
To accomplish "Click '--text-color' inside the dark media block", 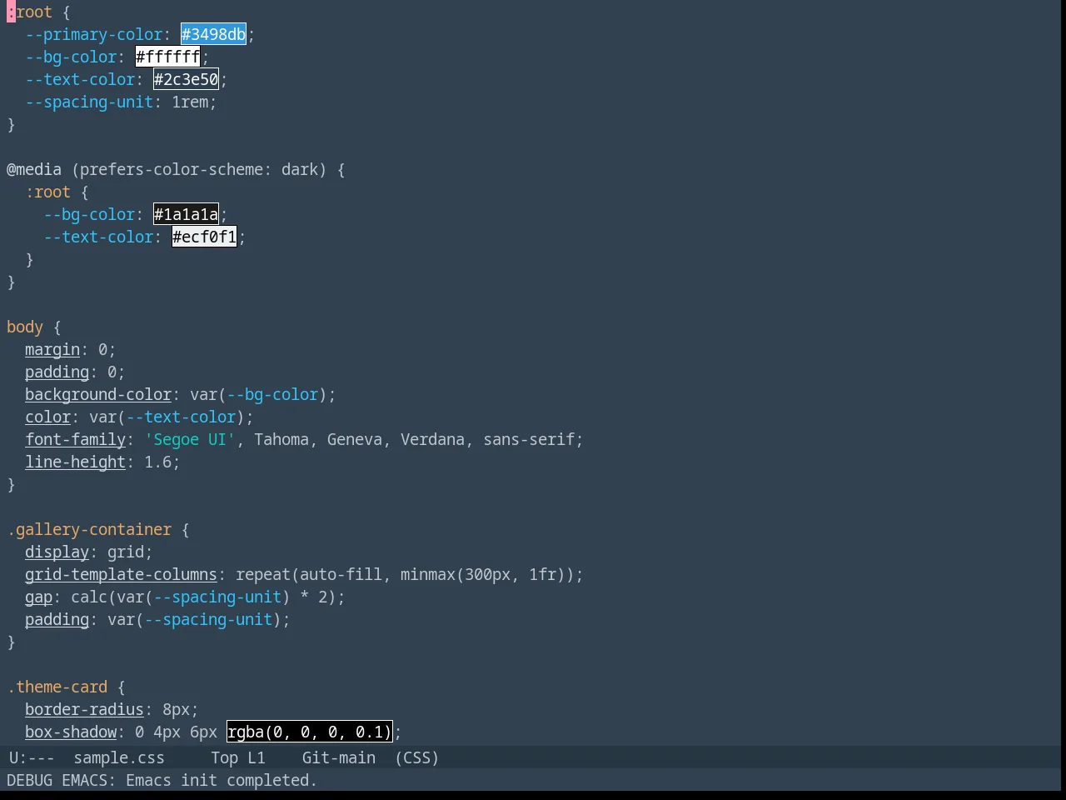I will click(98, 237).
